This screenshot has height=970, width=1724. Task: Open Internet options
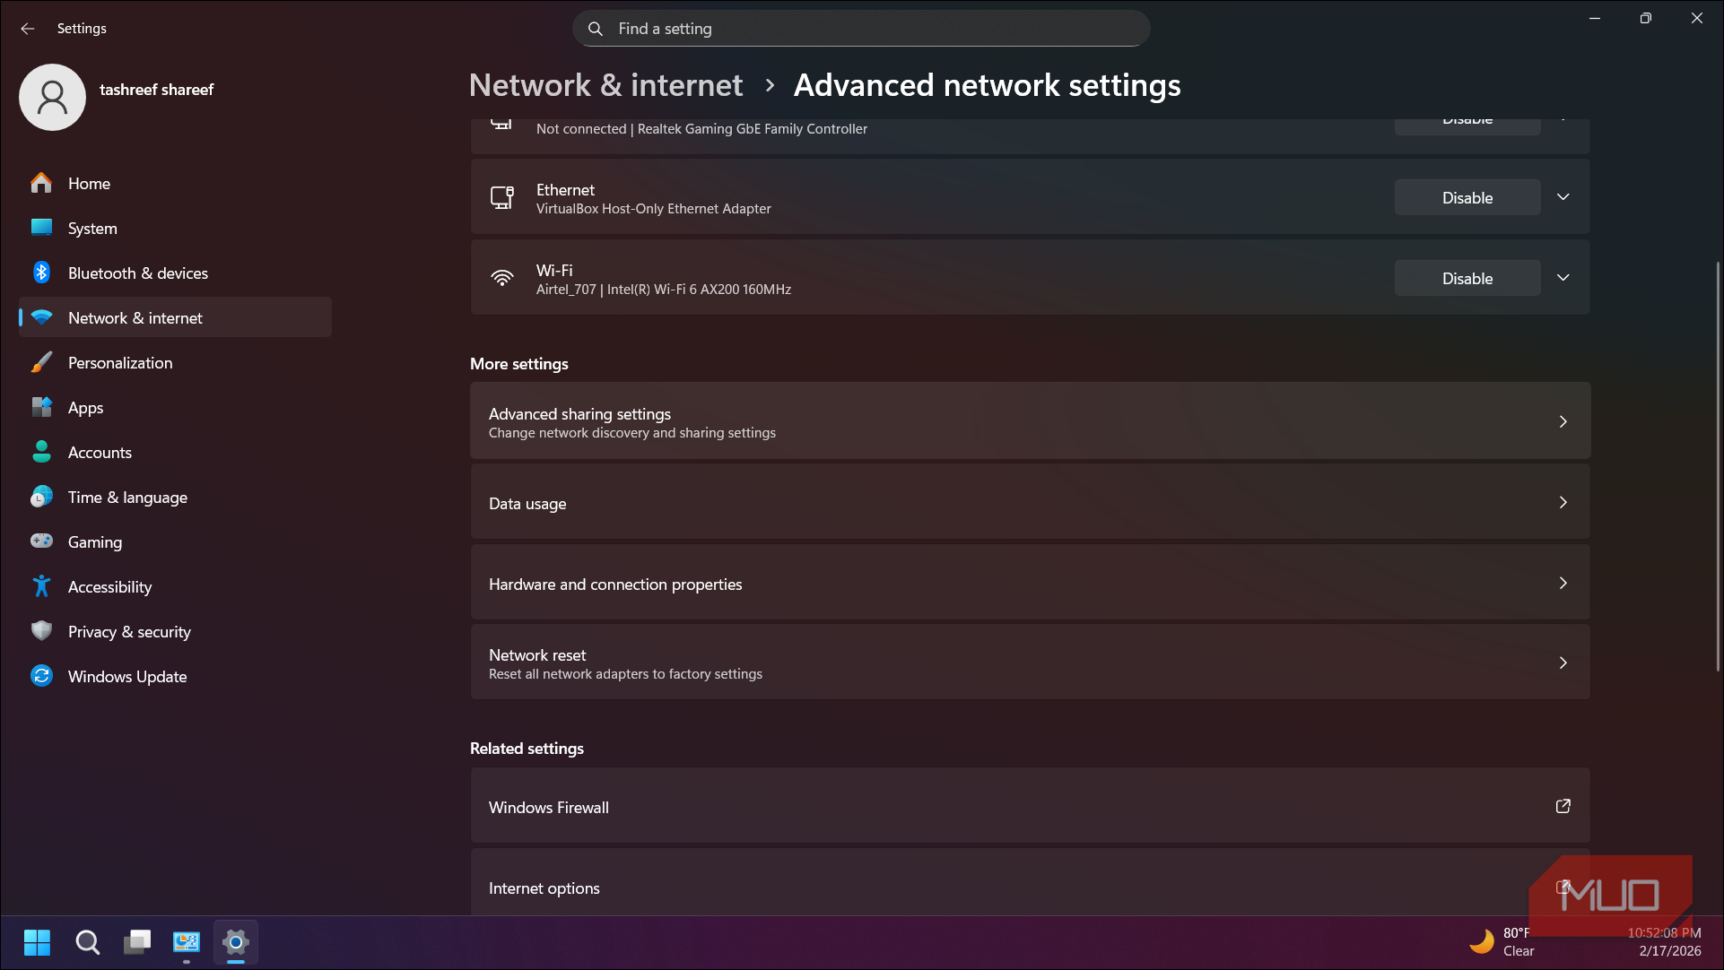pyautogui.click(x=1030, y=883)
